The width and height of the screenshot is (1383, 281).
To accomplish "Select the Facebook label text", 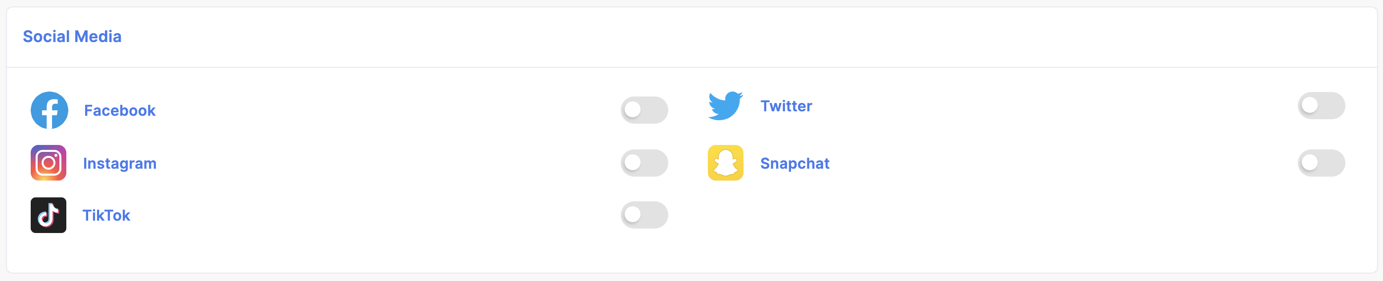I will click(x=120, y=110).
